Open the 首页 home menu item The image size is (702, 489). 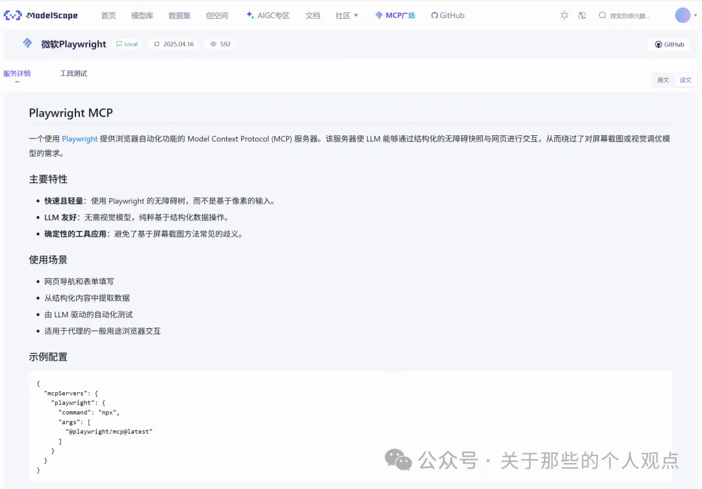point(109,16)
